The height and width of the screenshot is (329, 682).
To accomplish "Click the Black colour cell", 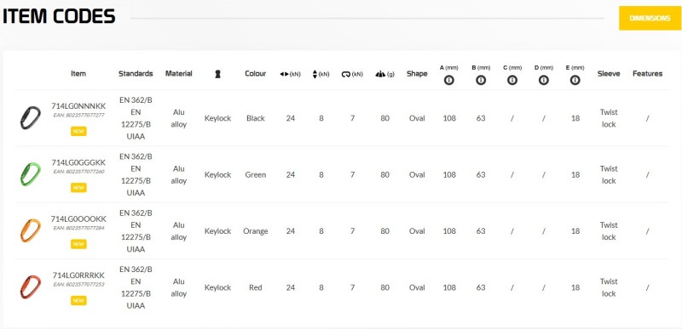I will [x=255, y=118].
